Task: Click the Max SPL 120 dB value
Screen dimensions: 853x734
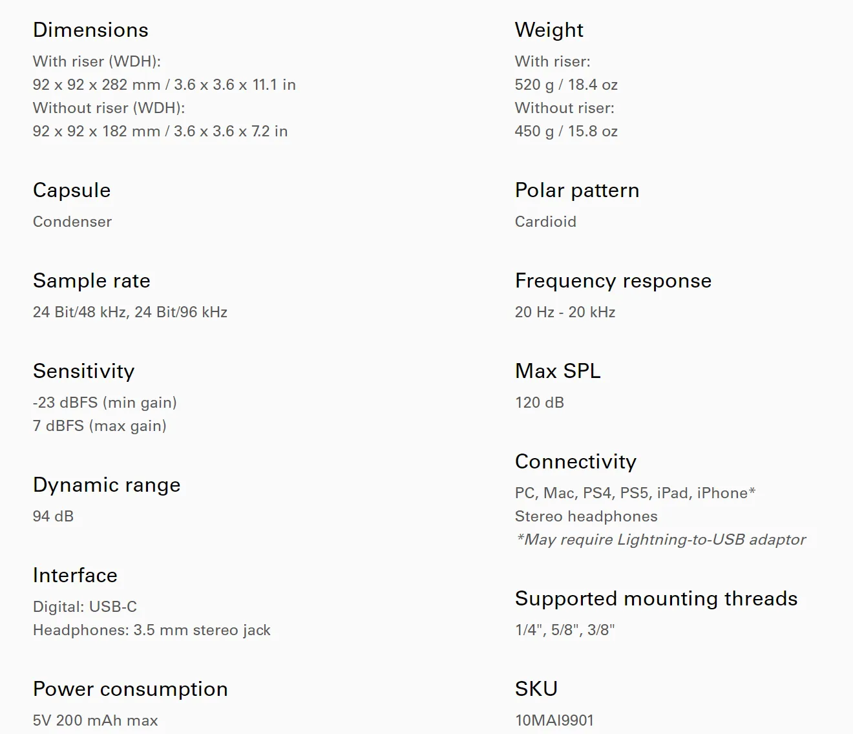Action: click(540, 403)
